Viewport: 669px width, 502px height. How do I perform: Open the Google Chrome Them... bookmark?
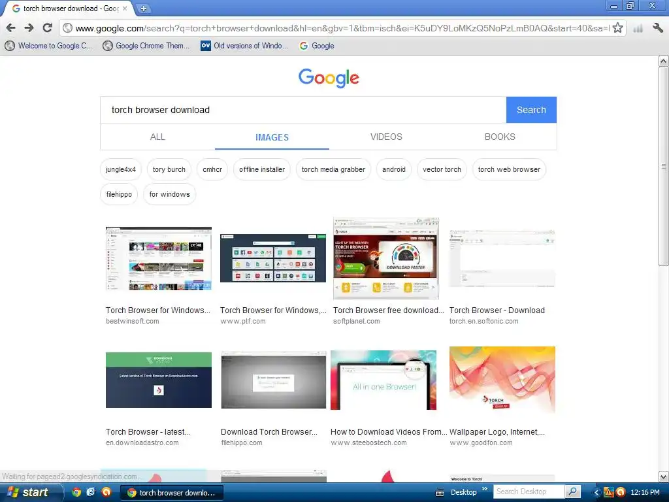tap(146, 46)
